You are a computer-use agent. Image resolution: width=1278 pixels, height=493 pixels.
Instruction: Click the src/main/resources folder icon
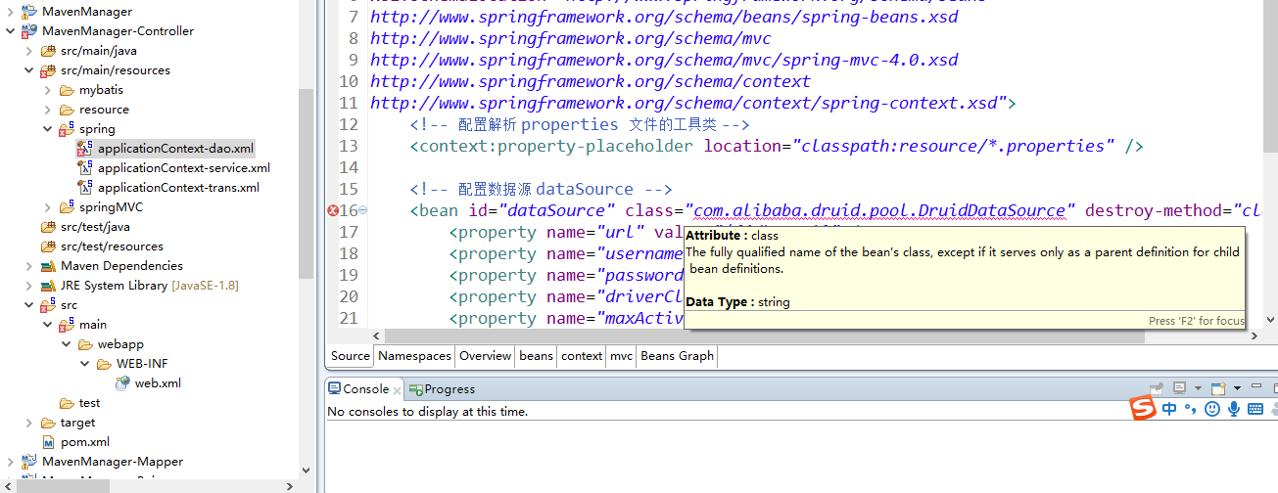(48, 70)
